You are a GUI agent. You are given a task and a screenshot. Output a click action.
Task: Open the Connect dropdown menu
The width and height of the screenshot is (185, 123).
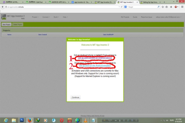tap(46, 17)
